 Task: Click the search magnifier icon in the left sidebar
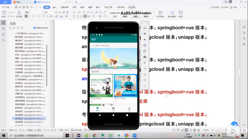[3, 40]
